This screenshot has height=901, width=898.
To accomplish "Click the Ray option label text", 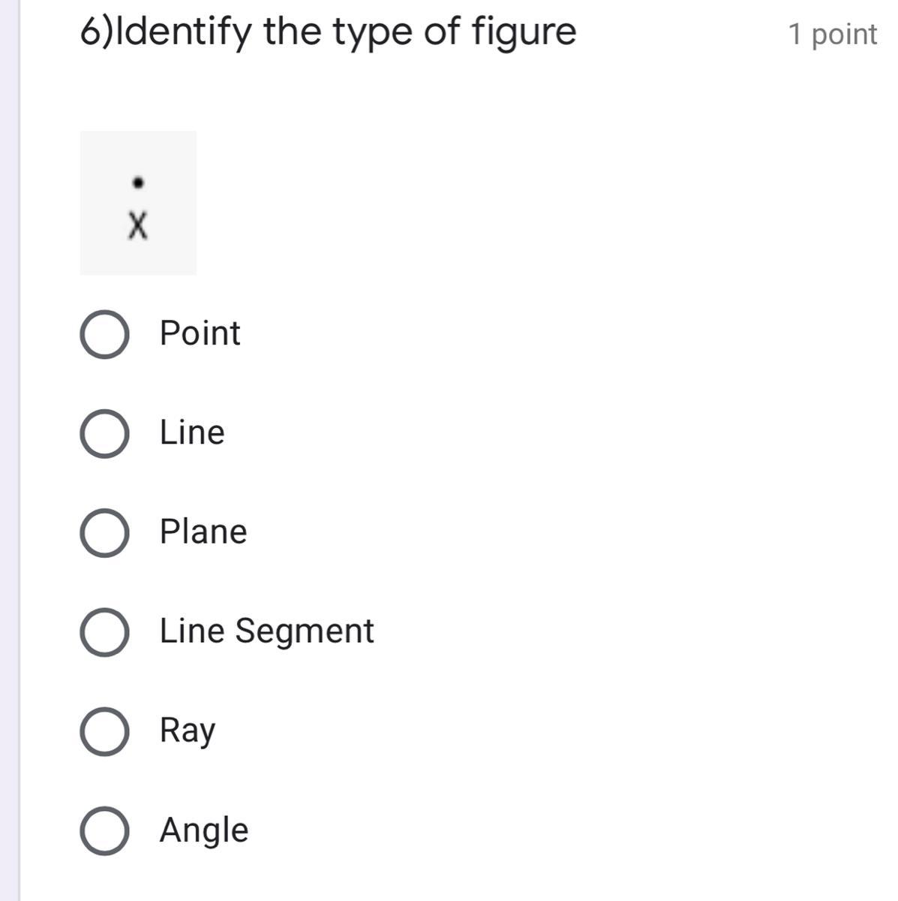I will point(188,731).
